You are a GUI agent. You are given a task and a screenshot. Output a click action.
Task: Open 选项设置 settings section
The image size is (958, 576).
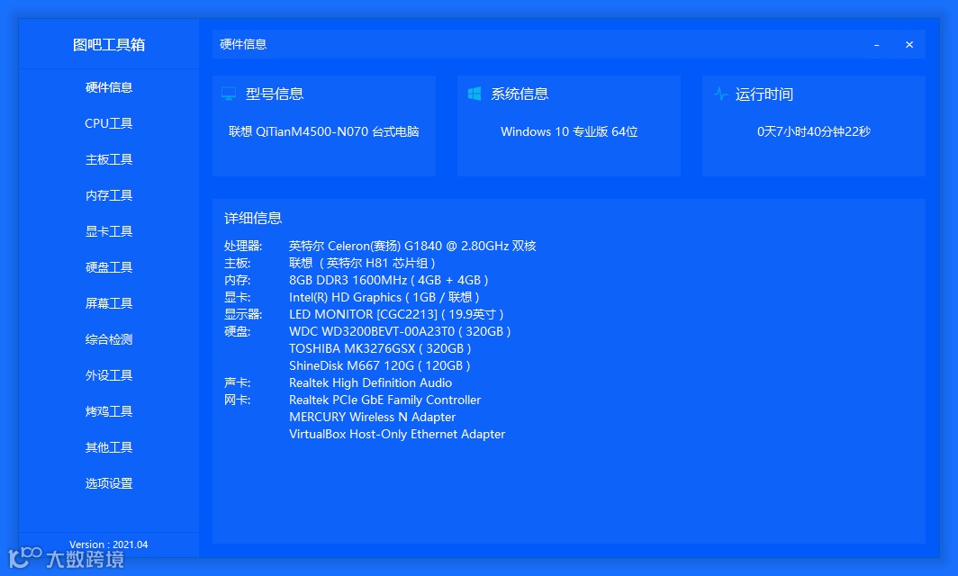tap(109, 484)
